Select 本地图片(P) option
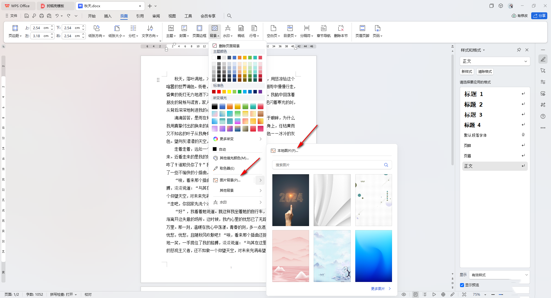The width and height of the screenshot is (551, 298). point(285,150)
